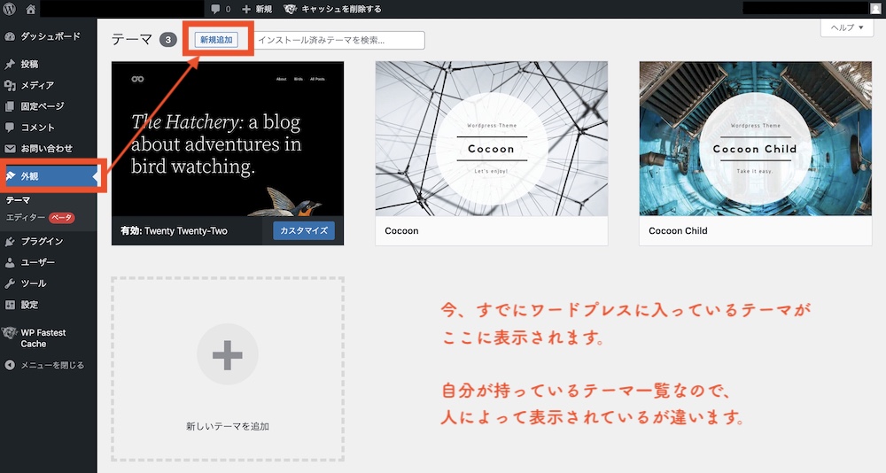This screenshot has height=473, width=886.
Task: Click the theme count badge 3
Action: click(167, 40)
